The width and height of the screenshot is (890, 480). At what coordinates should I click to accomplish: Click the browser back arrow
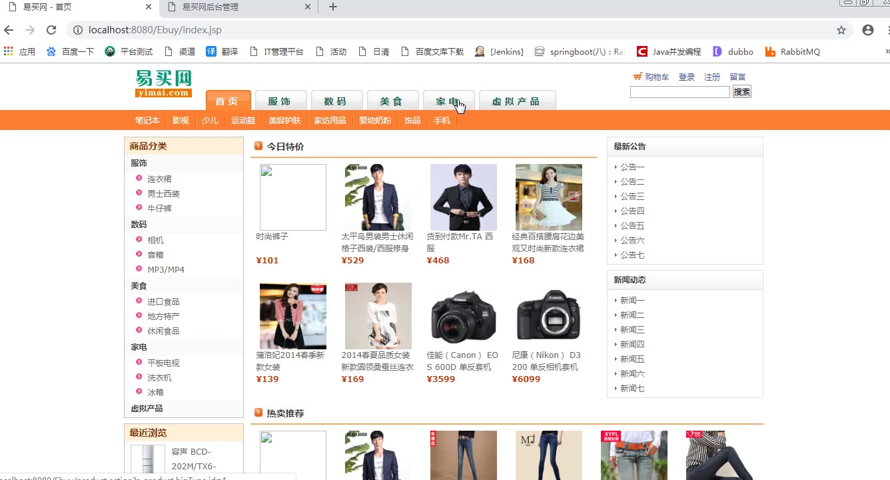(9, 30)
